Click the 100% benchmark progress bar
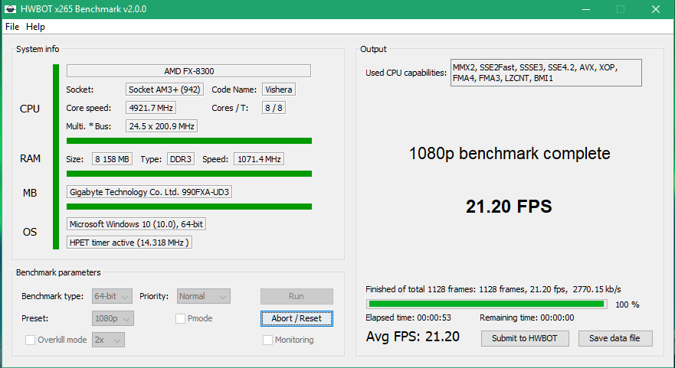The width and height of the screenshot is (675, 368). 487,304
